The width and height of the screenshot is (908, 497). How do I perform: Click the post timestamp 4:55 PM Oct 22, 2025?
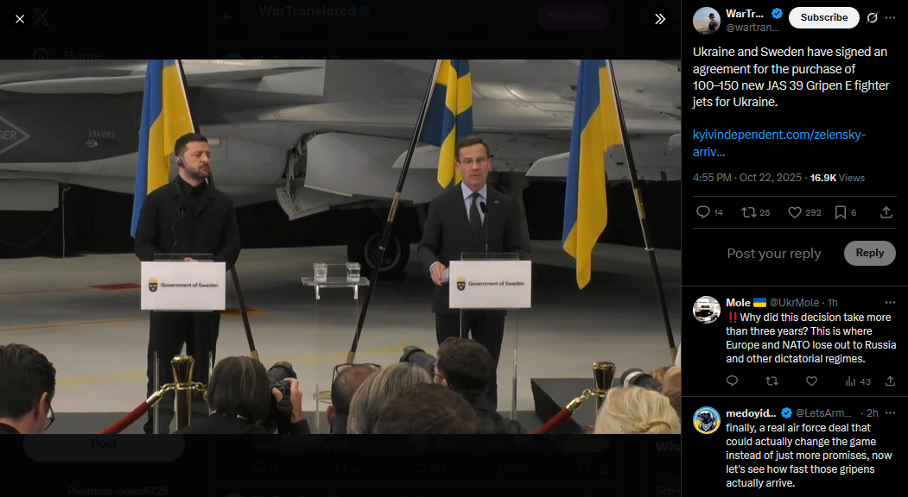(x=747, y=179)
